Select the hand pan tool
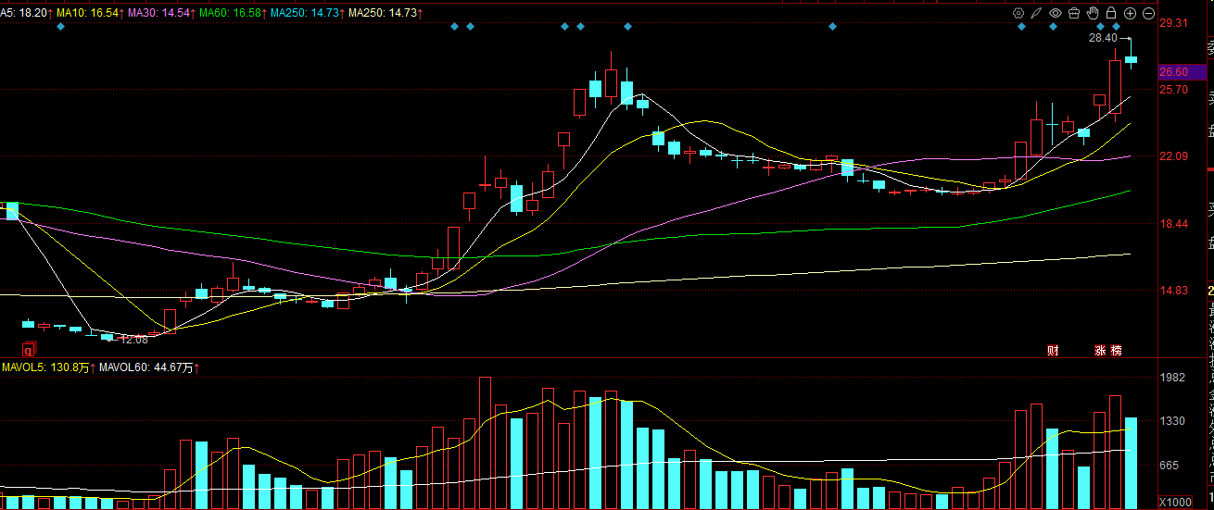The image size is (1214, 510). point(1093,13)
